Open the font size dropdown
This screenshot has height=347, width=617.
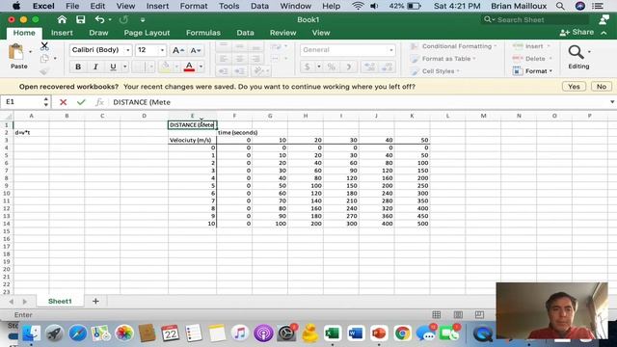coord(162,50)
